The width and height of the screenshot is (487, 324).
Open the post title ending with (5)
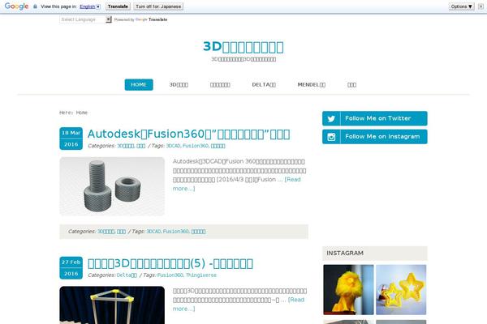coord(170,263)
